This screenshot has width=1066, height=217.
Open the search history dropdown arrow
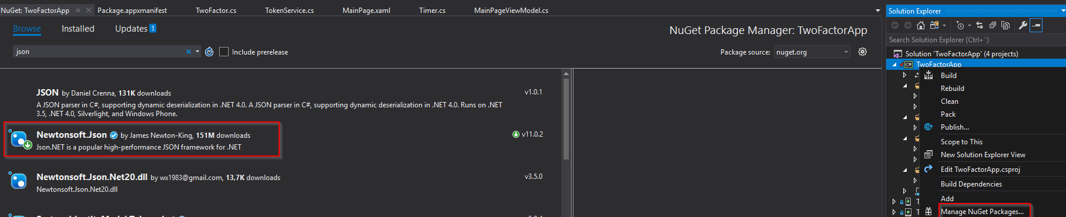coord(197,52)
